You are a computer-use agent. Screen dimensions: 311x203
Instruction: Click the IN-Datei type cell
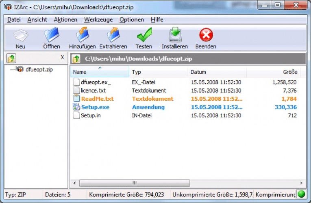click(x=141, y=115)
